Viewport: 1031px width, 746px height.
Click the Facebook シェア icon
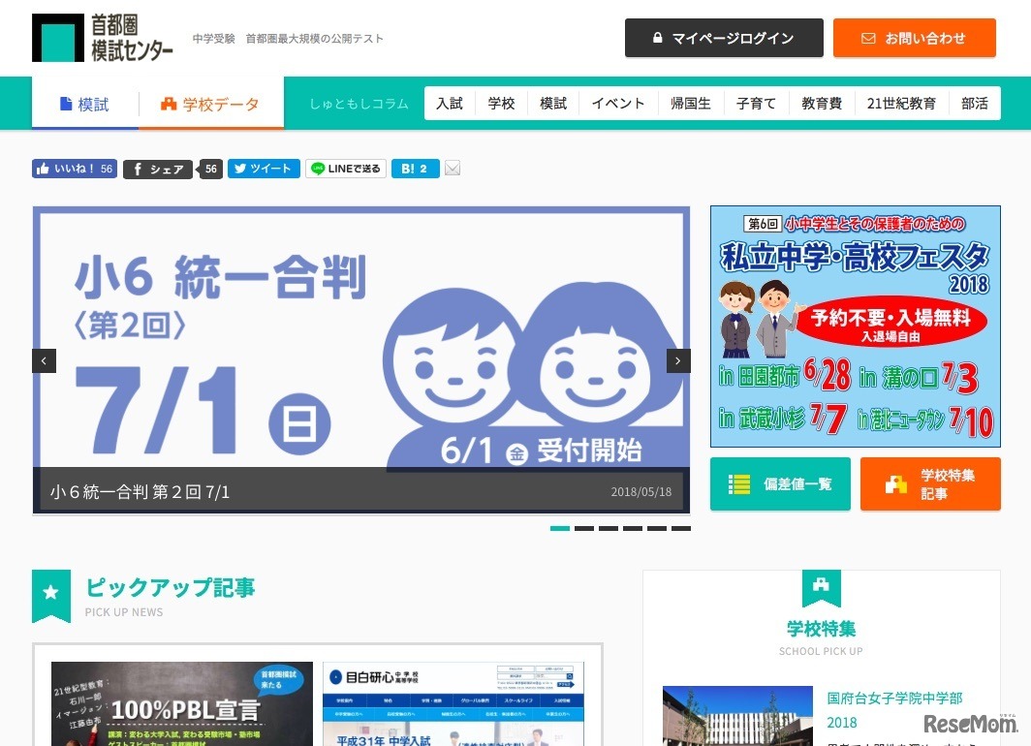point(137,169)
